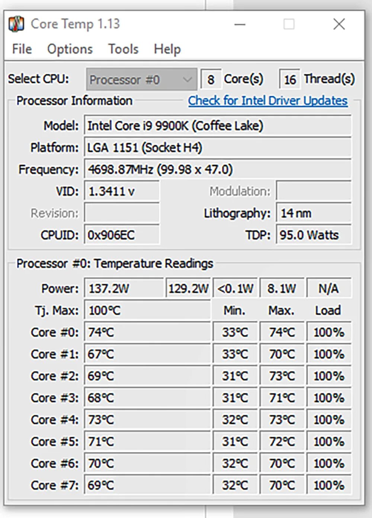The width and height of the screenshot is (372, 518).
Task: Click Core #7 current temperature 69°C
Action: pos(147,485)
